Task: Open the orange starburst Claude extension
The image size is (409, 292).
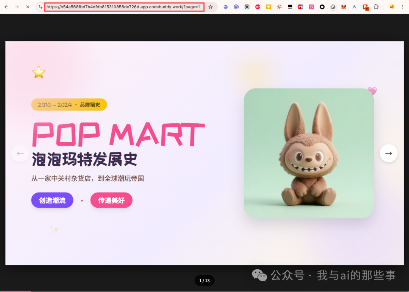Action: (x=279, y=7)
